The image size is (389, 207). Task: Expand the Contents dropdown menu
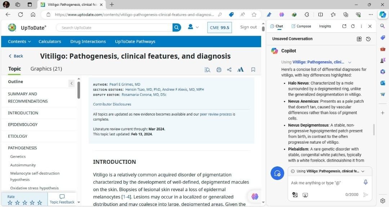click(19, 41)
